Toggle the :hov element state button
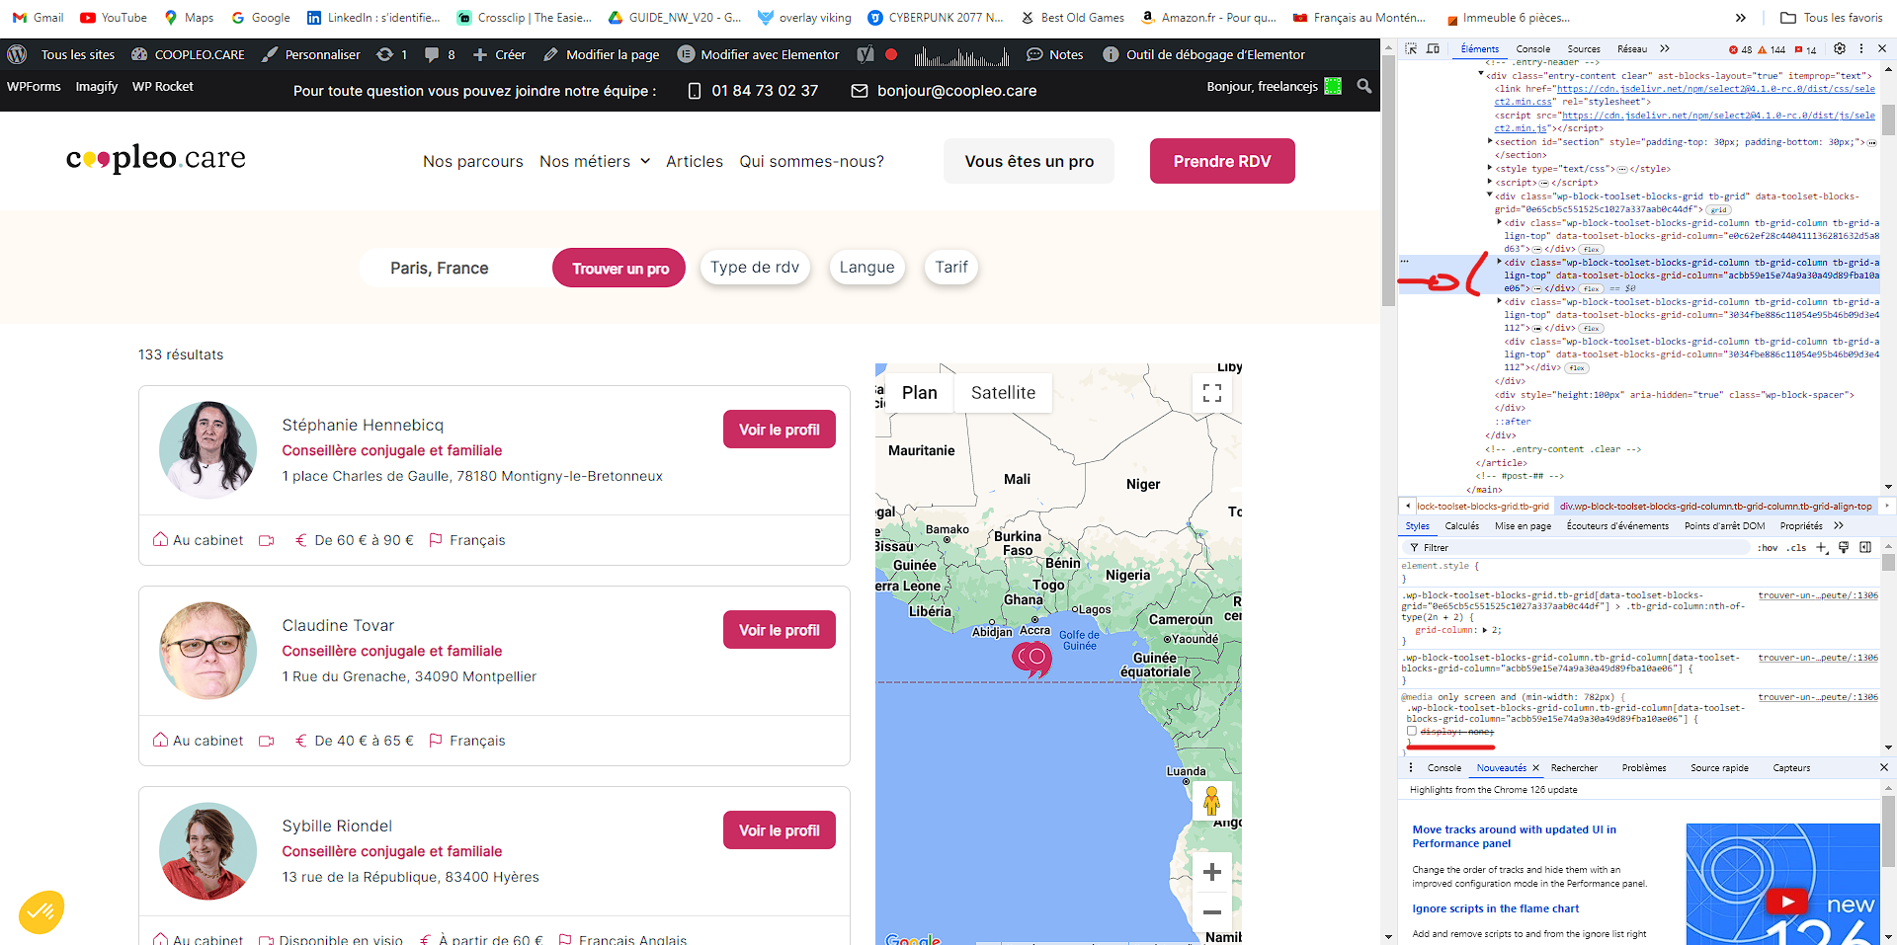 click(1768, 548)
